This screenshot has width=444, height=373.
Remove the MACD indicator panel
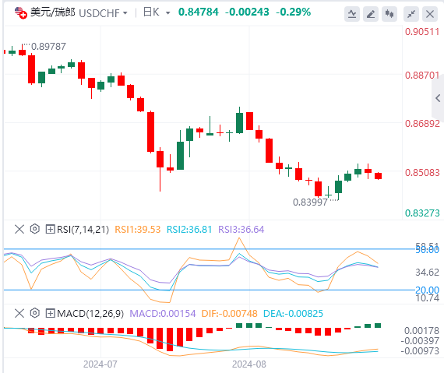click(x=19, y=313)
